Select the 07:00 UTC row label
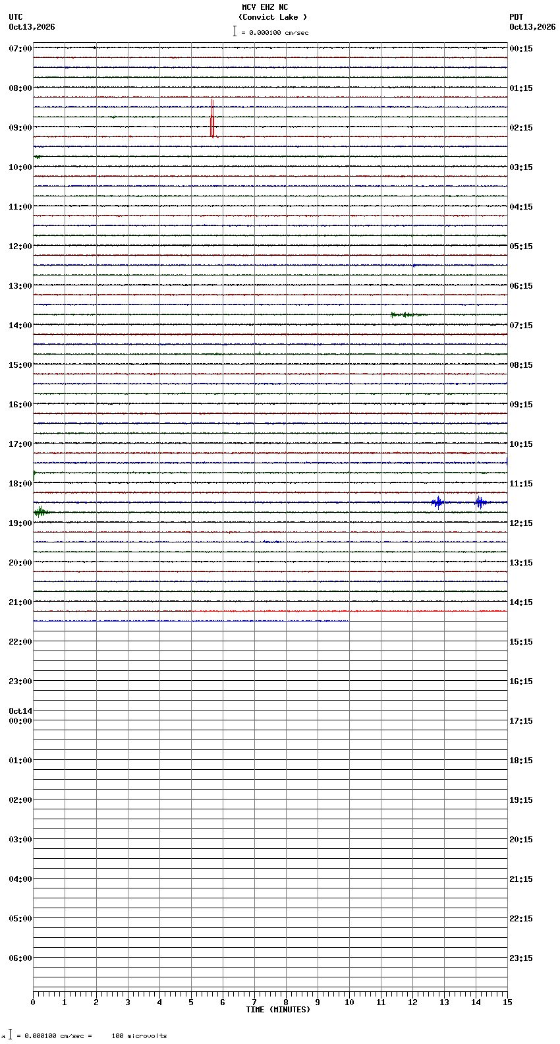 tap(20, 49)
